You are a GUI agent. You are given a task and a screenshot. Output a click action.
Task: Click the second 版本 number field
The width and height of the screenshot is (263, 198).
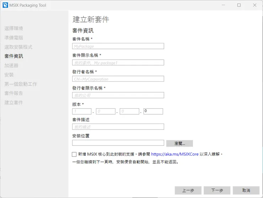[x=106, y=111]
